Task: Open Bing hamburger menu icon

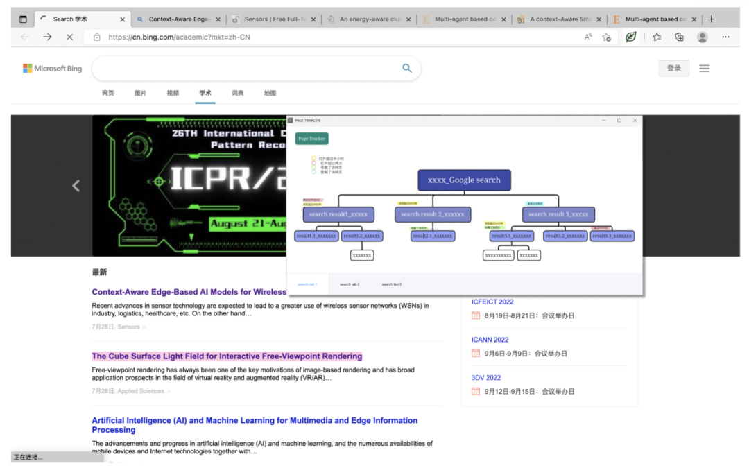Action: tap(705, 68)
